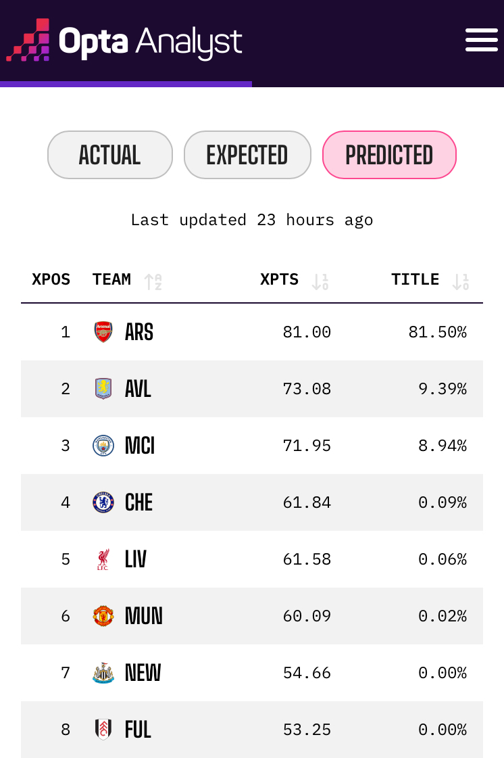Click the Aston Villa club crest
This screenshot has width=504, height=758.
[103, 389]
